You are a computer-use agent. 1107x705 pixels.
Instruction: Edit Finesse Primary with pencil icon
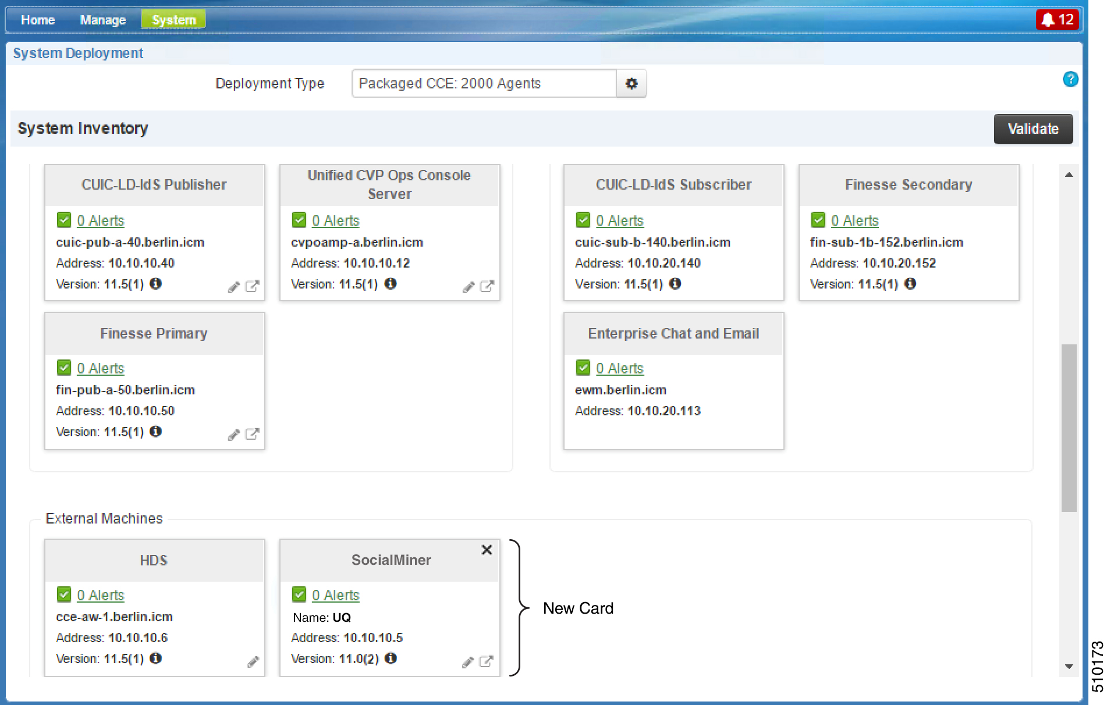tap(234, 435)
